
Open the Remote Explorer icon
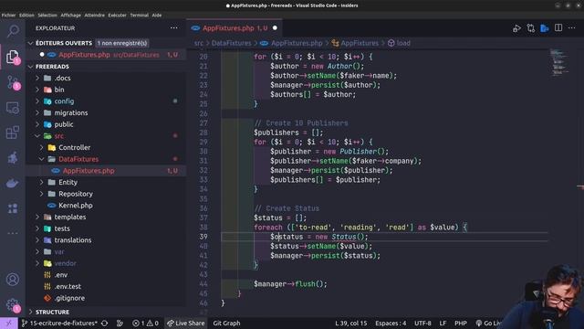[x=13, y=108]
